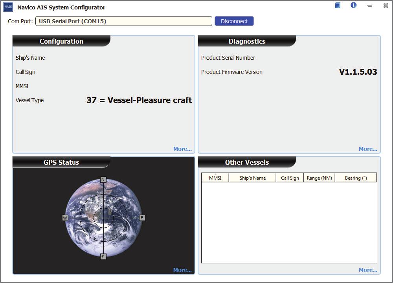Click the MMSI label in Configuration
The width and height of the screenshot is (393, 283).
pyautogui.click(x=22, y=86)
